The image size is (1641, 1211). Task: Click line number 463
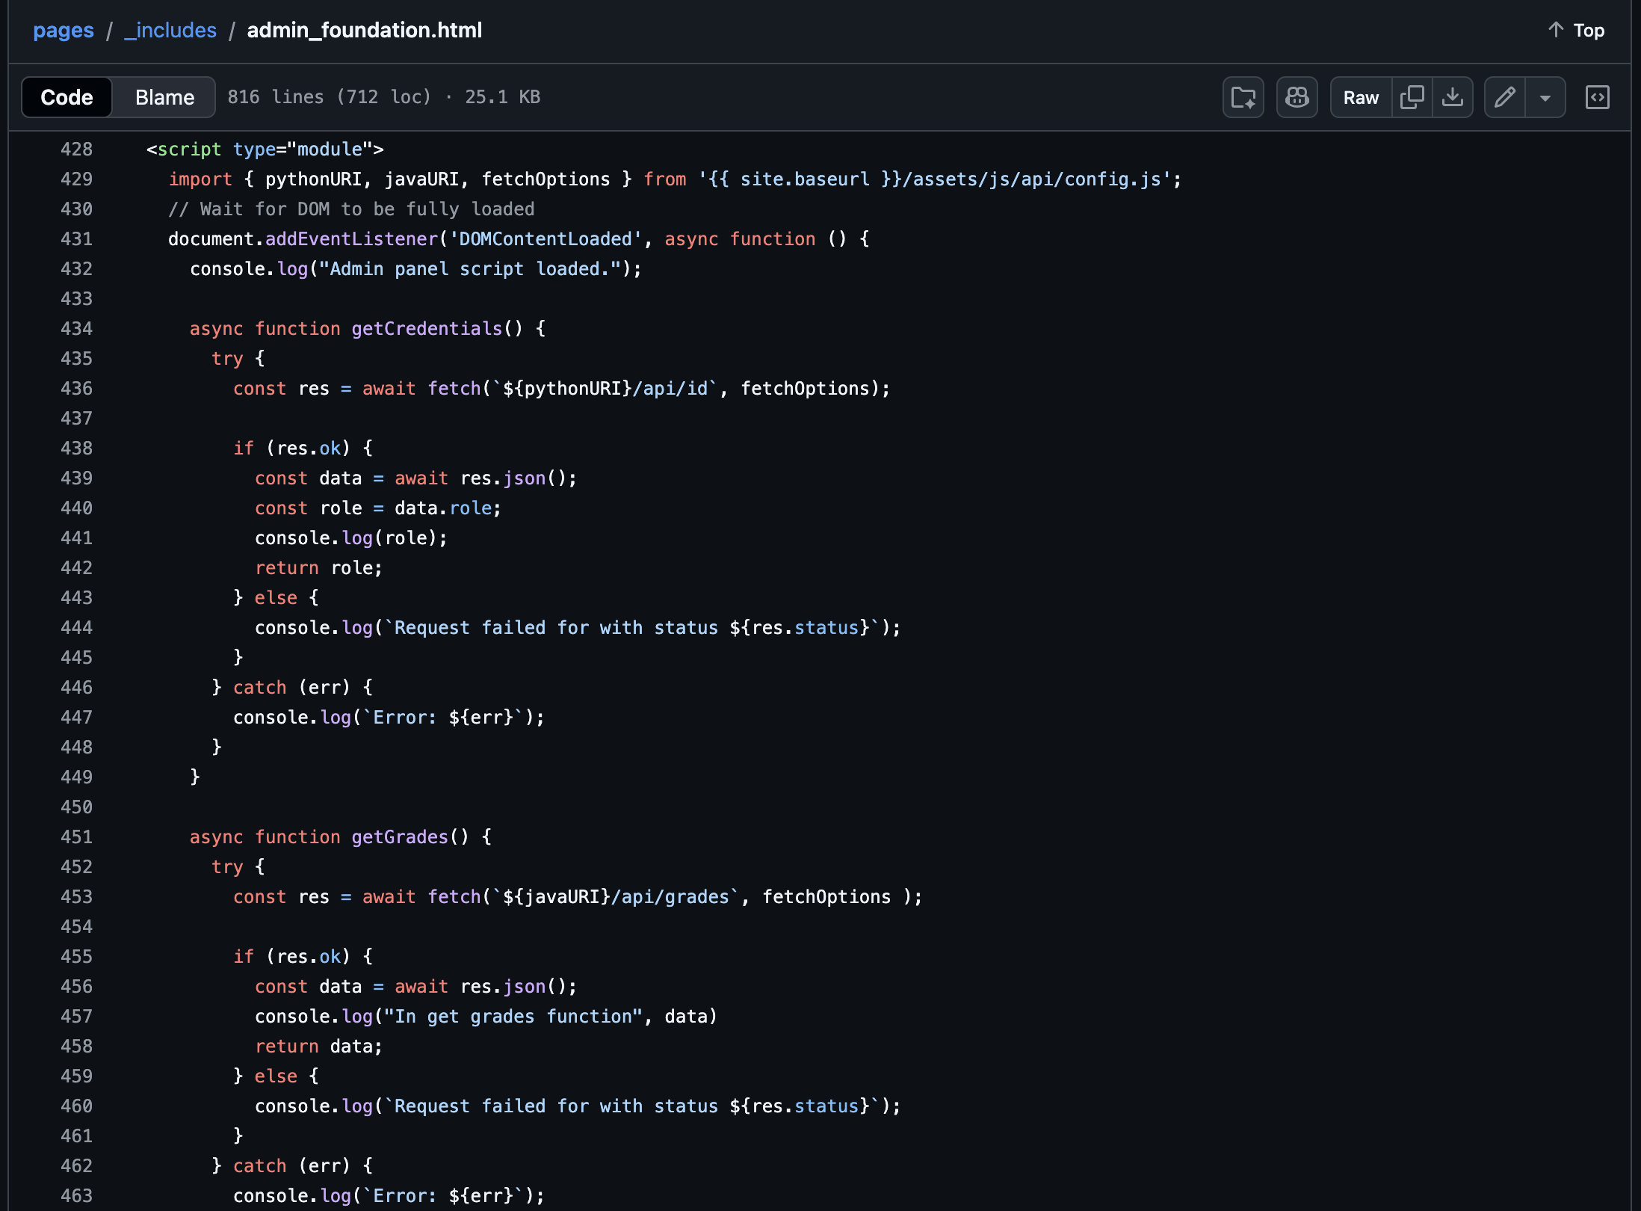pos(76,1195)
